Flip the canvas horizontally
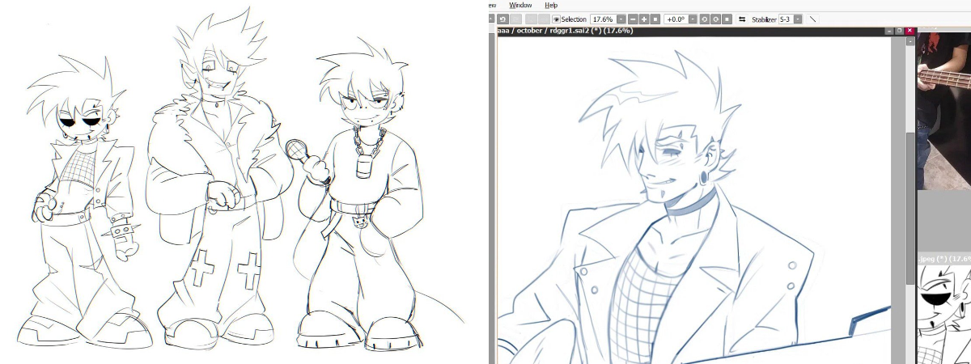The width and height of the screenshot is (971, 364). [x=742, y=19]
